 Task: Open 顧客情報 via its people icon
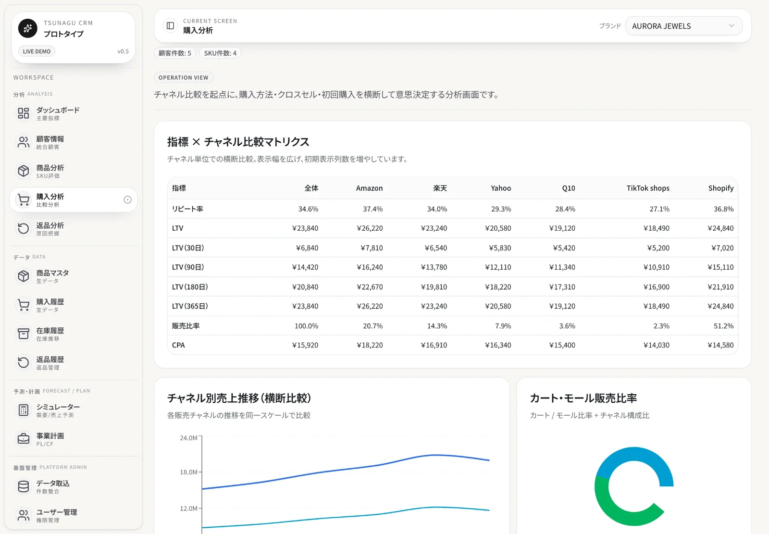(24, 142)
